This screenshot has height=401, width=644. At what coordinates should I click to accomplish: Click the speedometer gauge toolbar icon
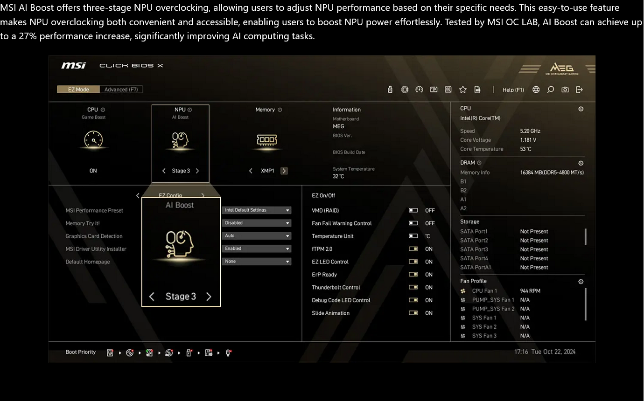click(x=419, y=90)
